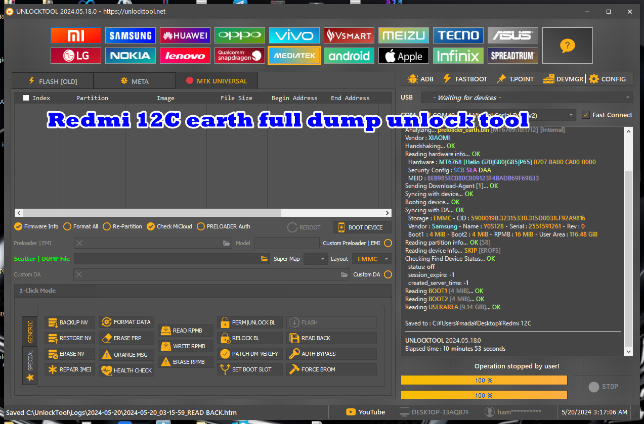
Task: Select the OPPO brand logo
Action: coord(240,35)
